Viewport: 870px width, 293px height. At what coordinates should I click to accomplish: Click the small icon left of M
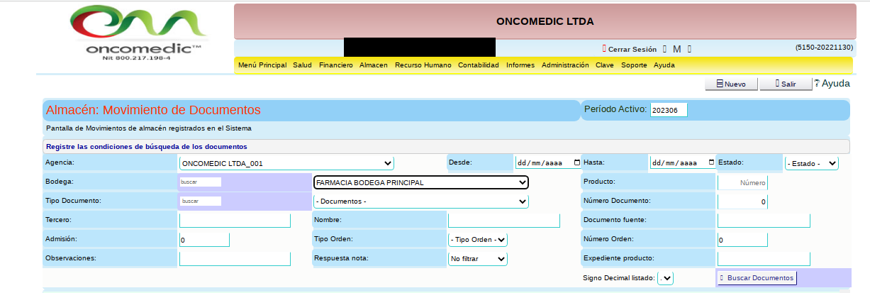coord(664,49)
